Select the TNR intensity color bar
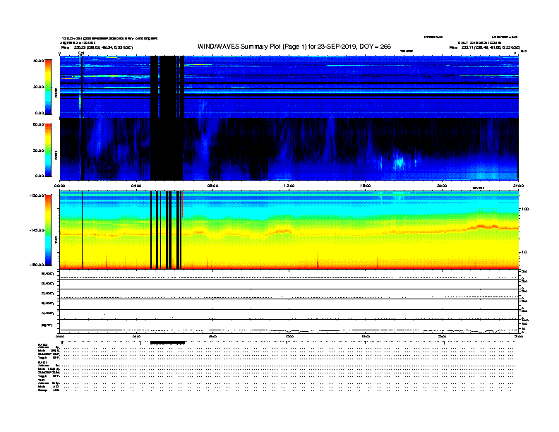 pos(48,230)
